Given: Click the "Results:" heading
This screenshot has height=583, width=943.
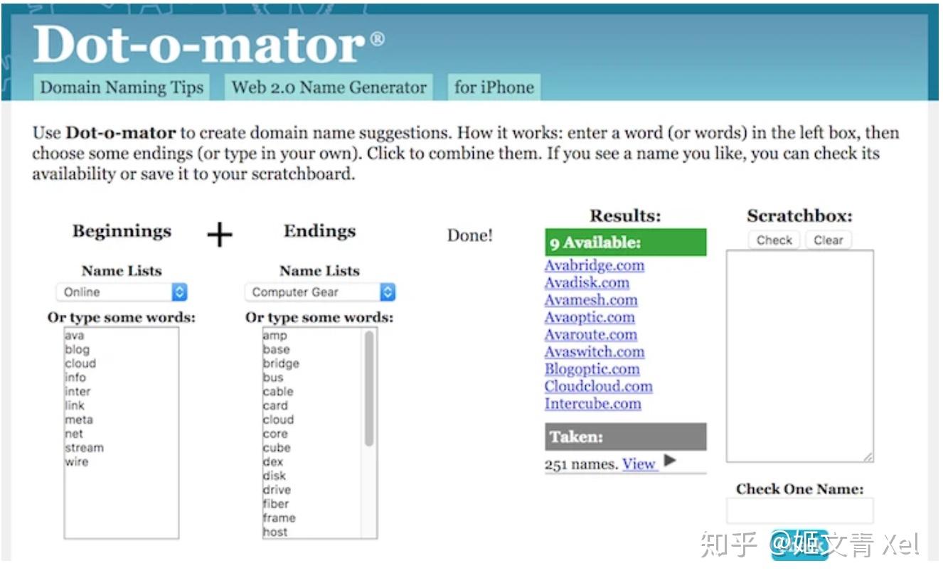Looking at the screenshot, I should (626, 216).
